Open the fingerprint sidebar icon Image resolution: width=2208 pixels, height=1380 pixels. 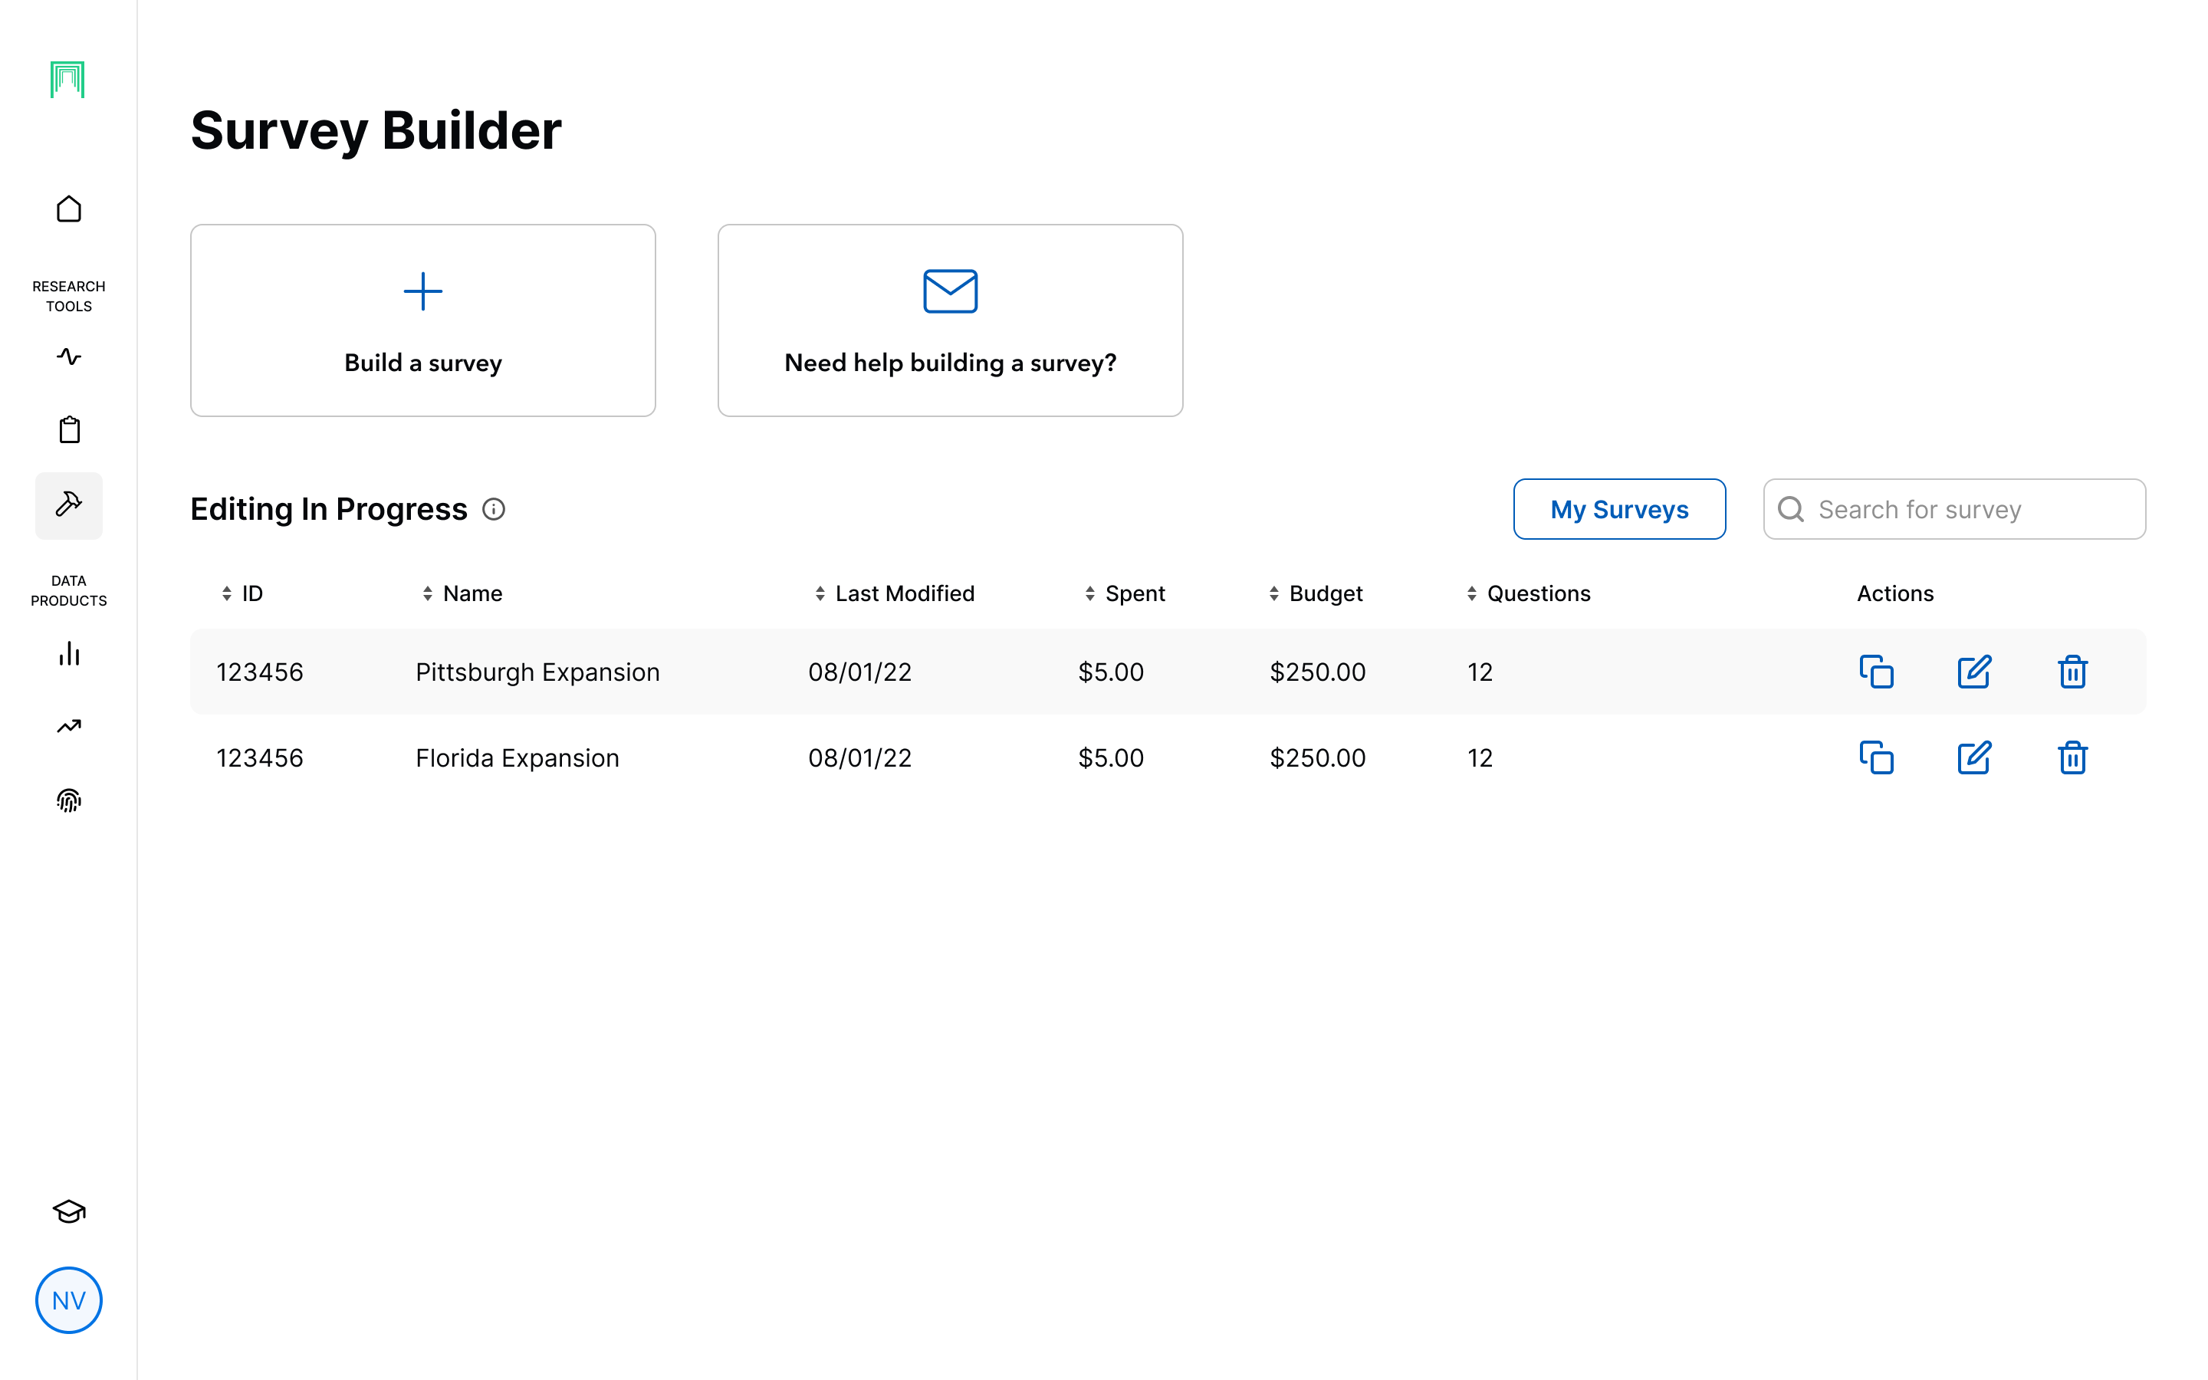68,800
